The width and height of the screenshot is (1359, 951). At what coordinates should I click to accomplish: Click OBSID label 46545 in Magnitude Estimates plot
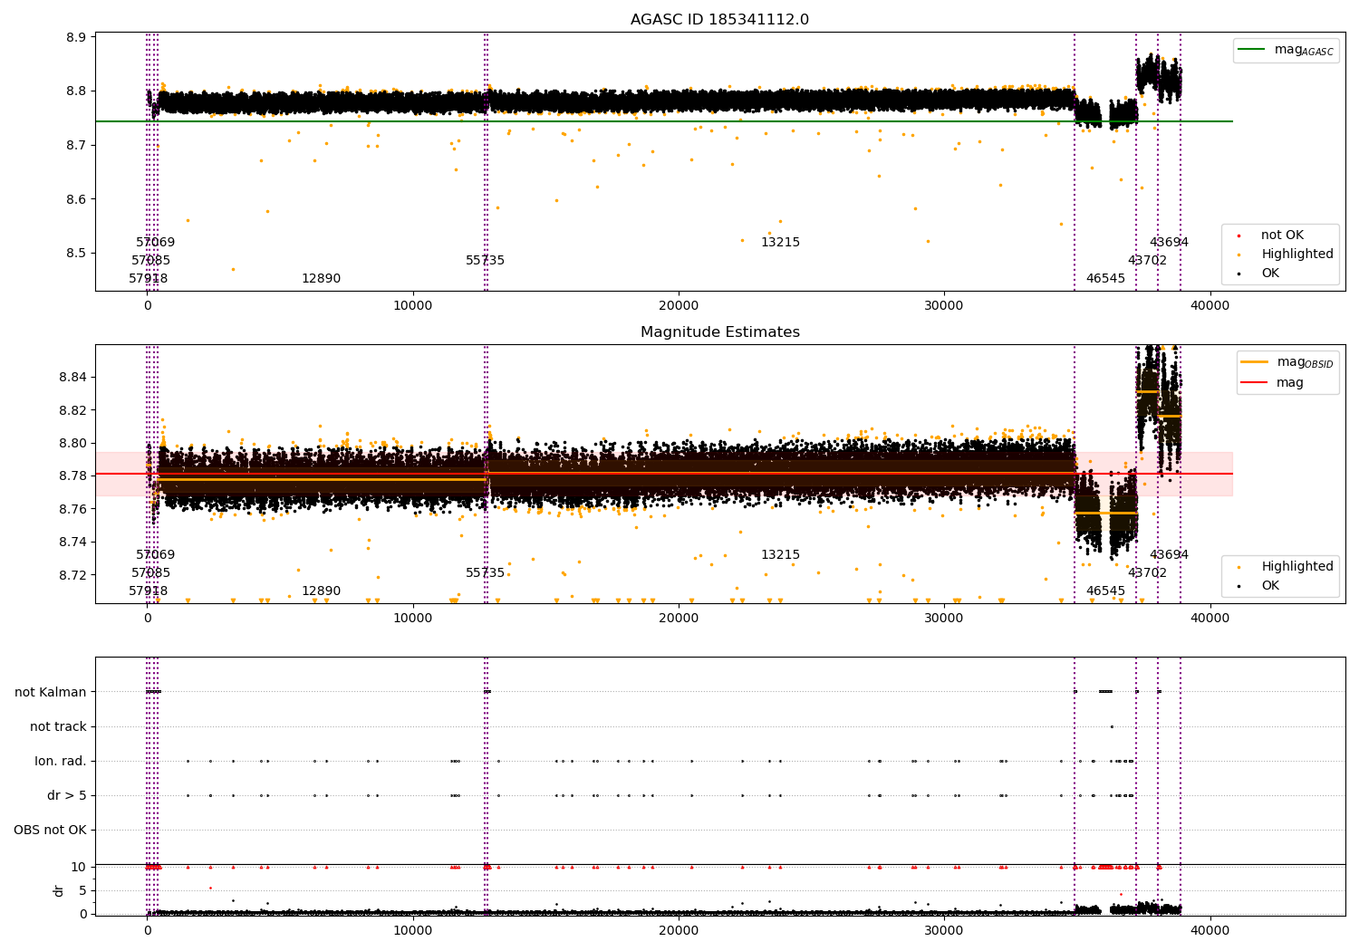click(x=1106, y=591)
